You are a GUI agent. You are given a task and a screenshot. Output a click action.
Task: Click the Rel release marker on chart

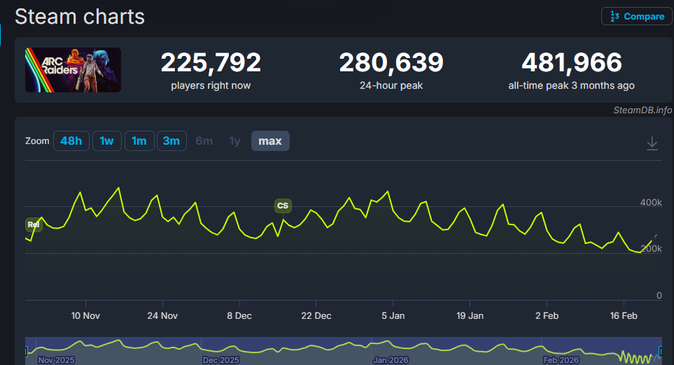click(34, 224)
